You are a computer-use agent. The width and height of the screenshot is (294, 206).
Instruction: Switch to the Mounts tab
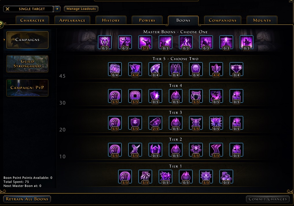point(262,20)
